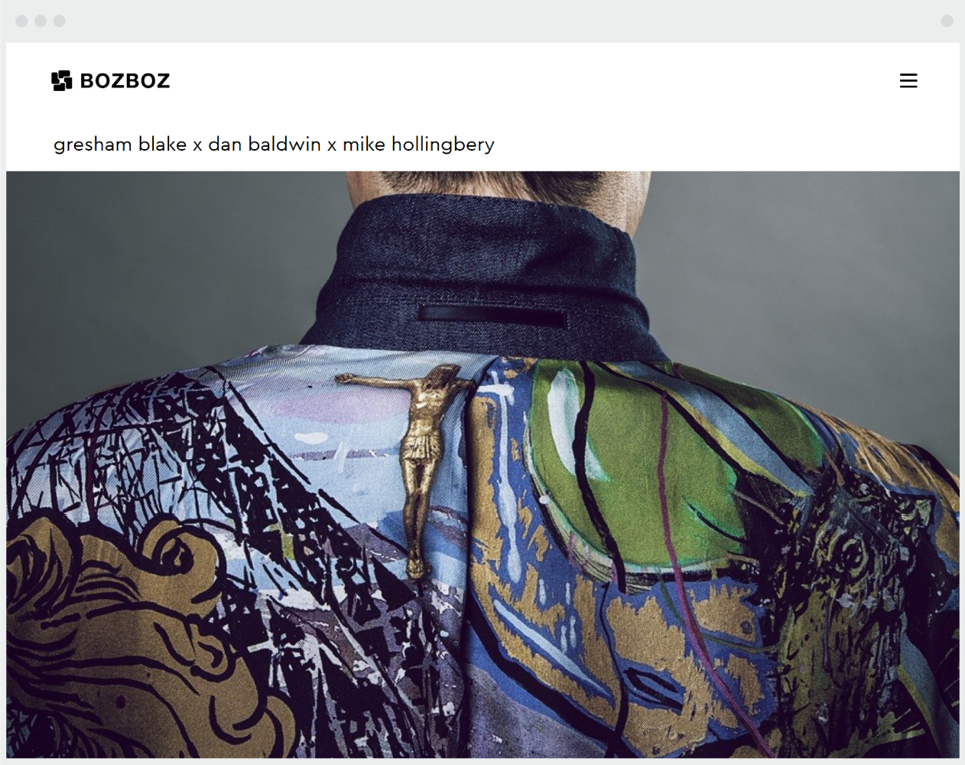The width and height of the screenshot is (965, 765).
Task: Click the black hanging loop on collar
Action: pyautogui.click(x=492, y=314)
